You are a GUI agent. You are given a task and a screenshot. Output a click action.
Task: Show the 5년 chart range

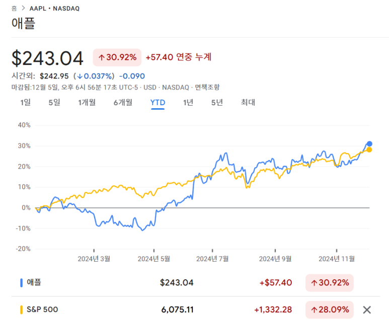tap(217, 102)
